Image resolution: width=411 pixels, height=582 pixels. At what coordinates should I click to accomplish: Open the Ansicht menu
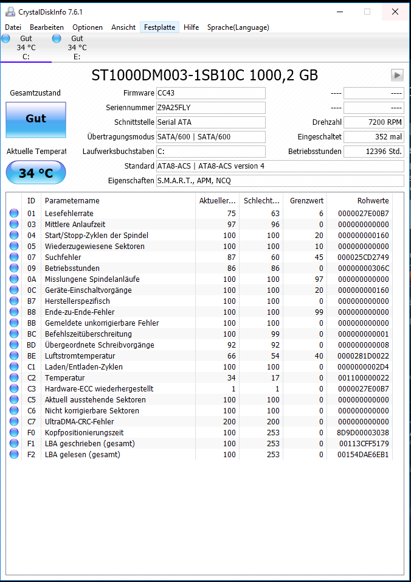(123, 27)
